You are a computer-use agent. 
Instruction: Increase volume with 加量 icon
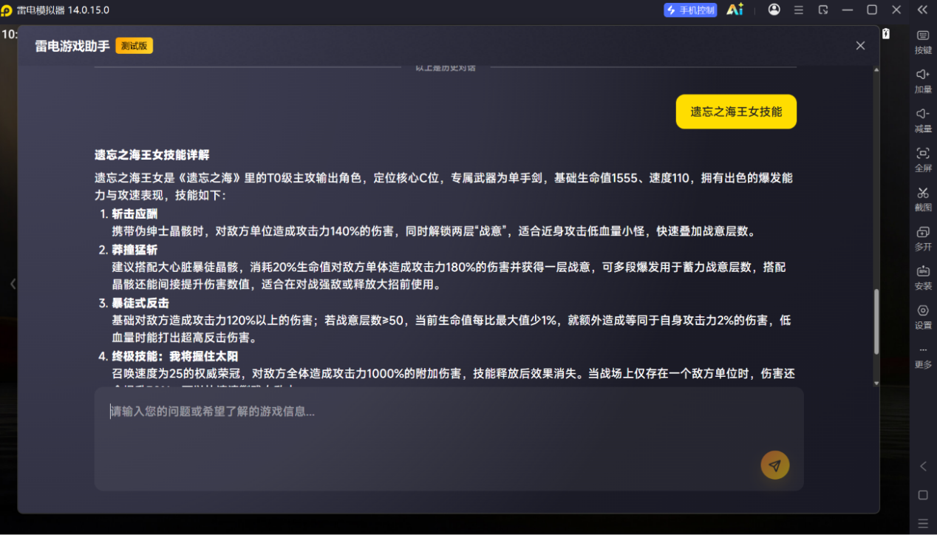pos(923,81)
